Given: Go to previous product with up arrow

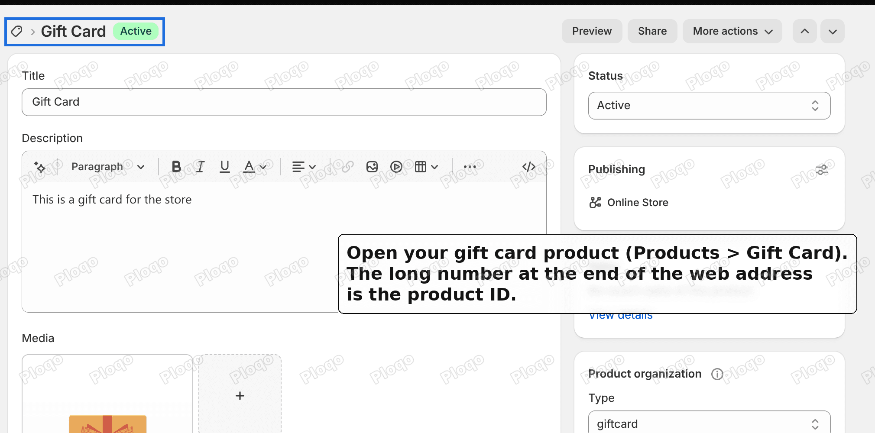Looking at the screenshot, I should click(x=805, y=31).
